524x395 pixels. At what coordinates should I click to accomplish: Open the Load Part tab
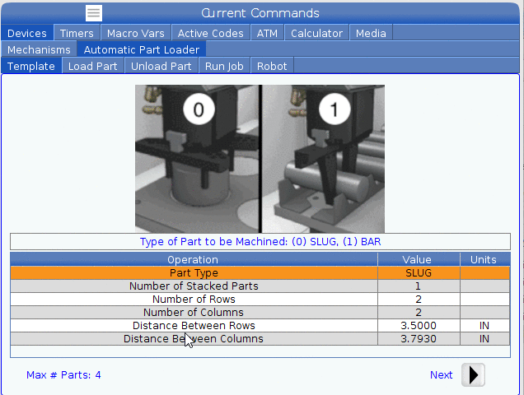[x=92, y=66]
